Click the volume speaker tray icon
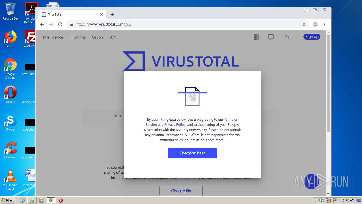Screen dimensions: 362x204 click(x=322, y=200)
